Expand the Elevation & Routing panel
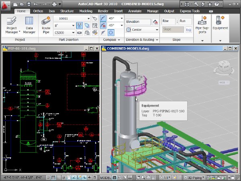This screenshot has width=241, height=181. tap(157, 40)
